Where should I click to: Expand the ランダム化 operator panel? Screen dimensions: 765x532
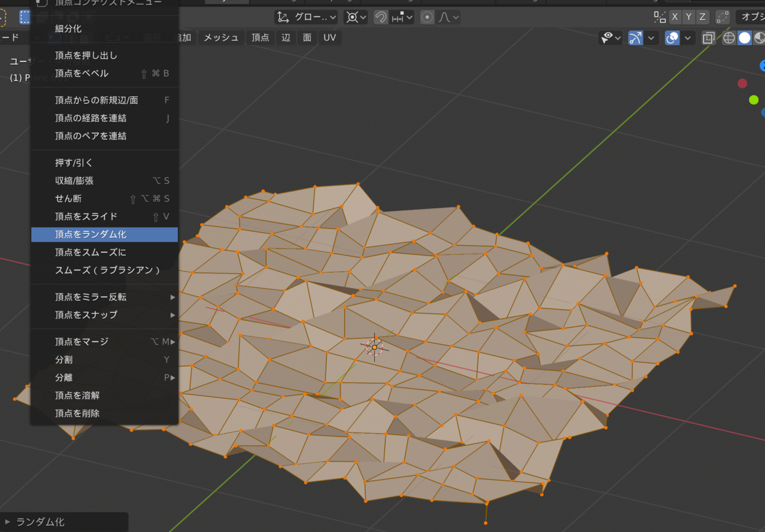click(64, 522)
